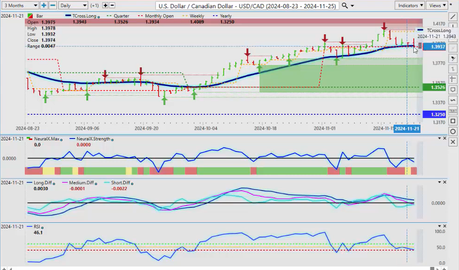Select the rectangle shape tool
Image resolution: width=459 pixels, height=270 pixels.
453,121
